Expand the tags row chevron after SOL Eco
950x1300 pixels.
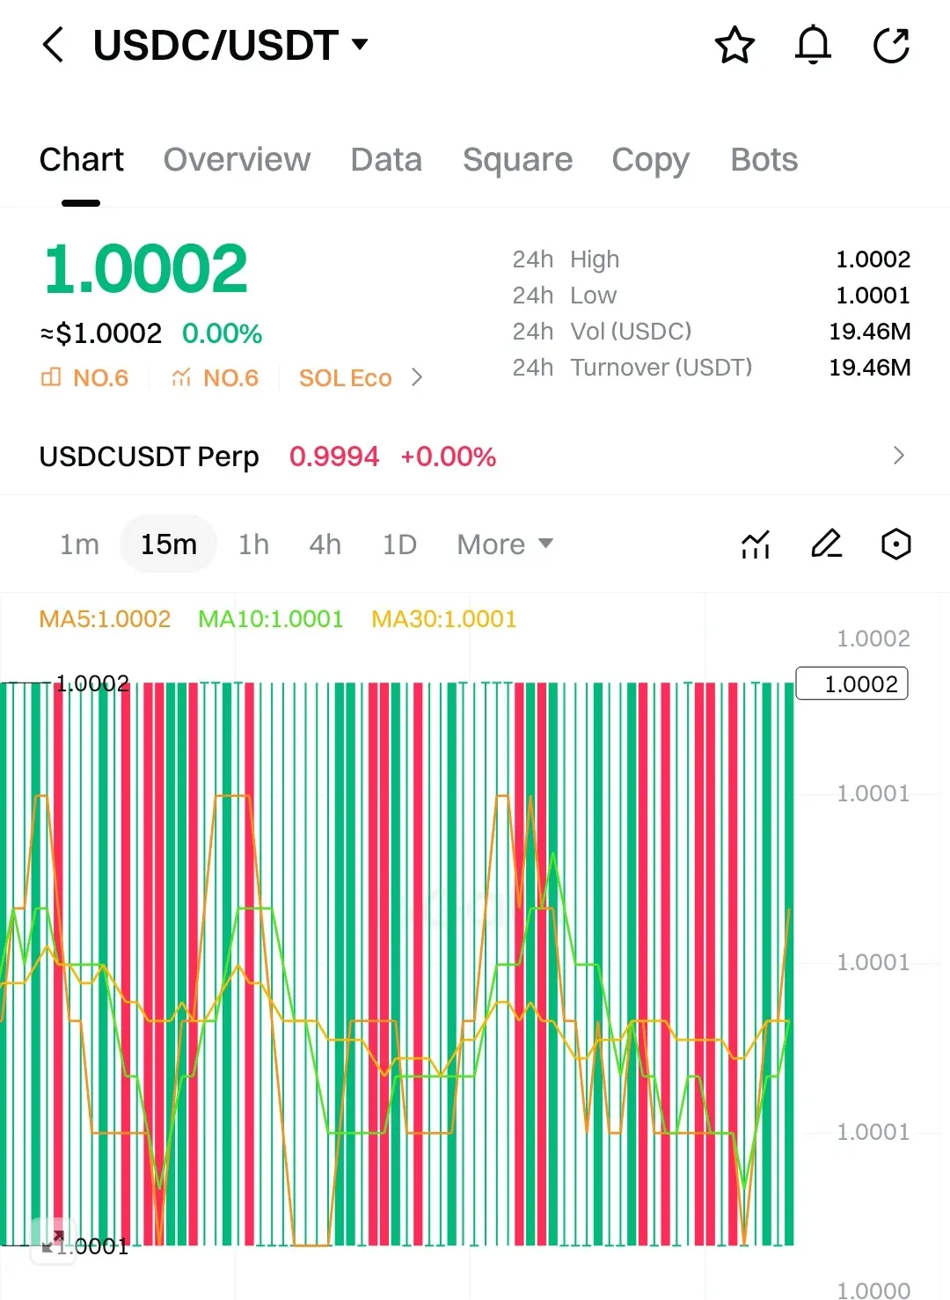(417, 378)
